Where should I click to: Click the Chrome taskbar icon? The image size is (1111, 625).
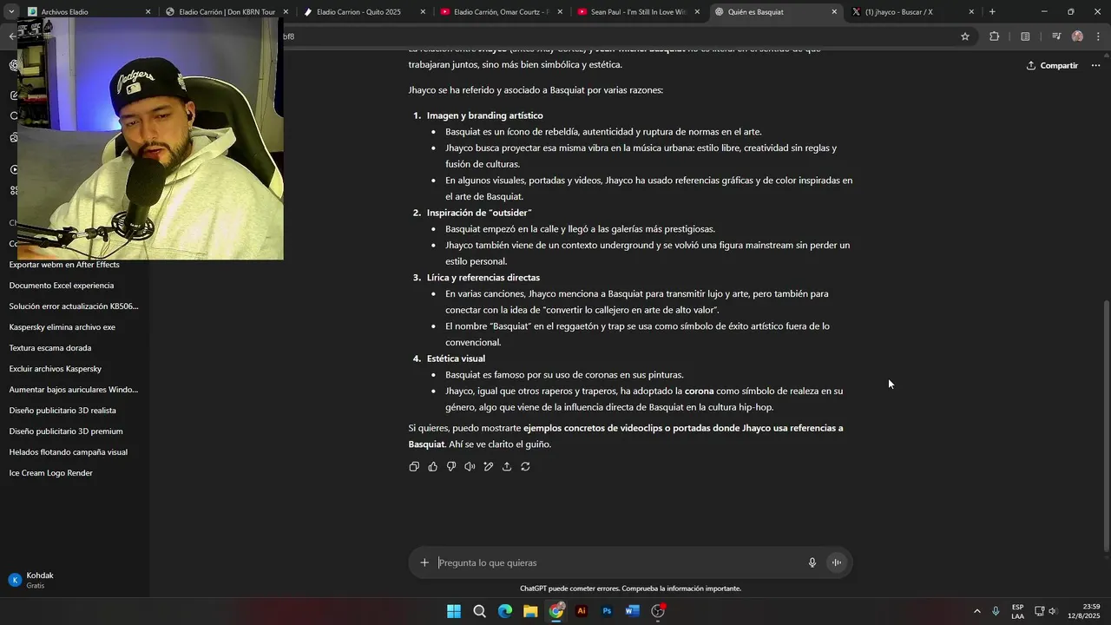click(x=556, y=611)
